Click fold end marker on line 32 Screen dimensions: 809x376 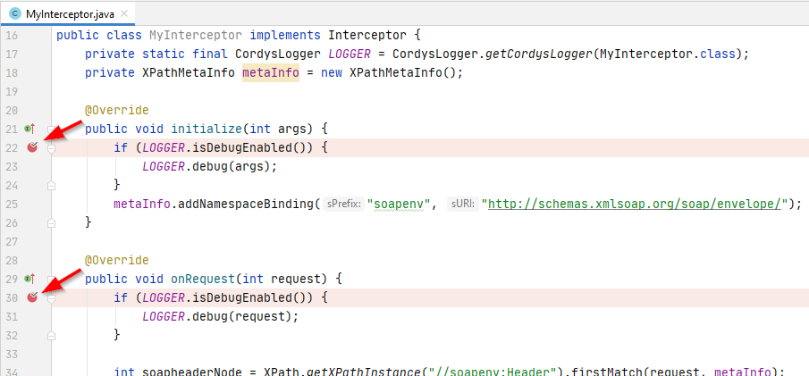(51, 335)
